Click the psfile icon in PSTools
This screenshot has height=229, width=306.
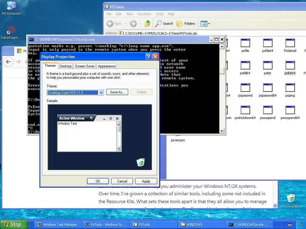[x=245, y=45]
